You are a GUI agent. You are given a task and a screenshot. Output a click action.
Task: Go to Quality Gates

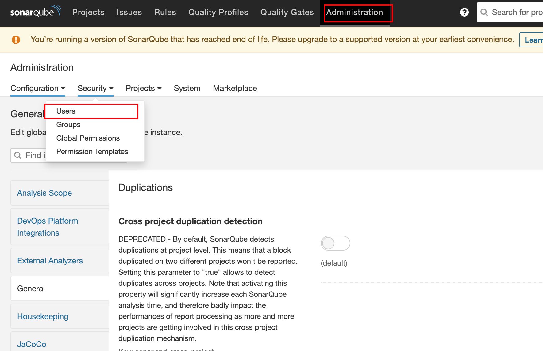(287, 12)
